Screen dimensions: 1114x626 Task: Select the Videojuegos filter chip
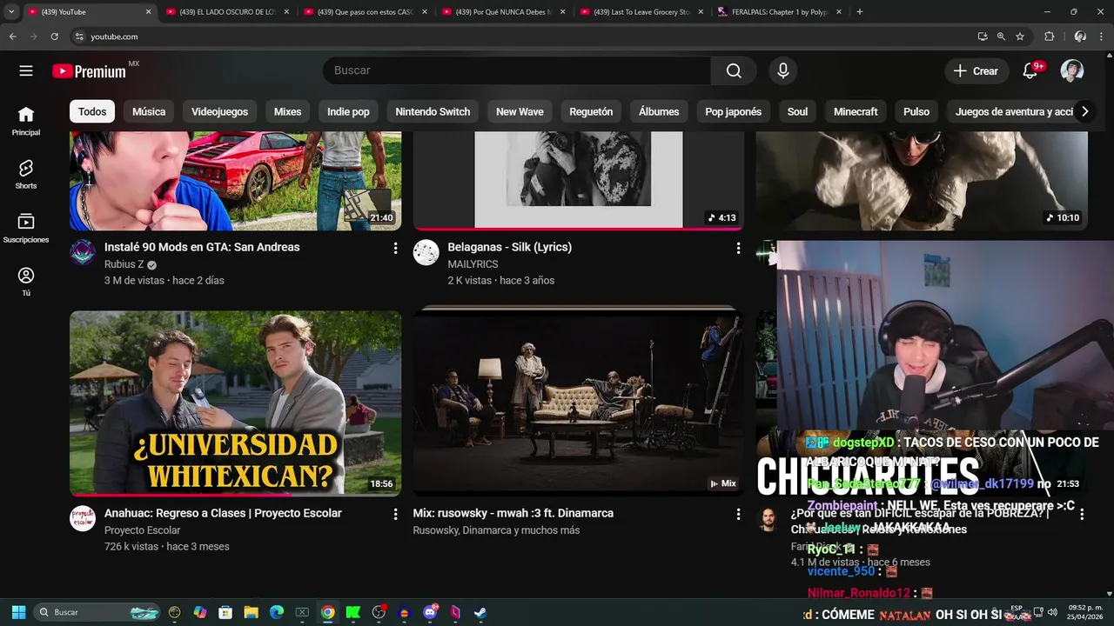pos(219,111)
